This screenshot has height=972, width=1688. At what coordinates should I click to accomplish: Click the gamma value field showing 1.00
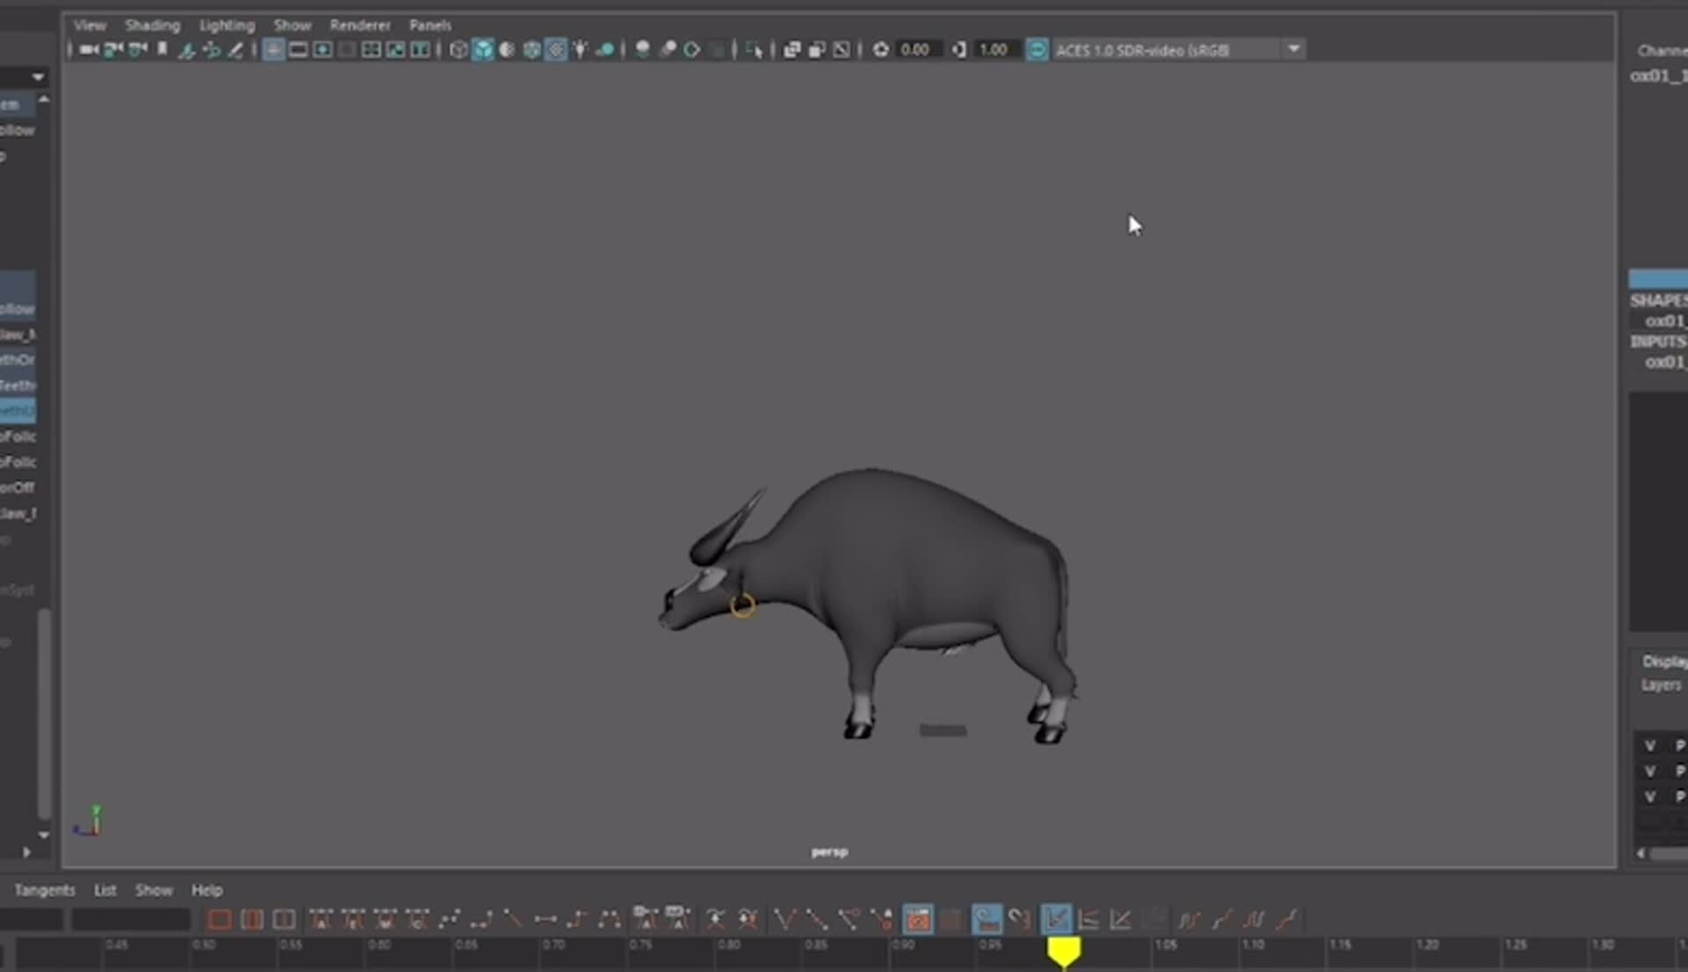pyautogui.click(x=993, y=50)
